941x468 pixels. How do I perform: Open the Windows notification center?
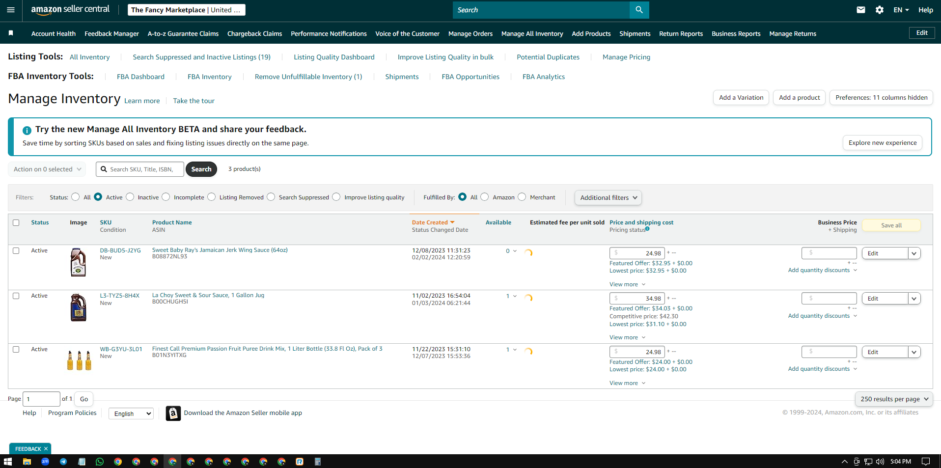pos(926,462)
